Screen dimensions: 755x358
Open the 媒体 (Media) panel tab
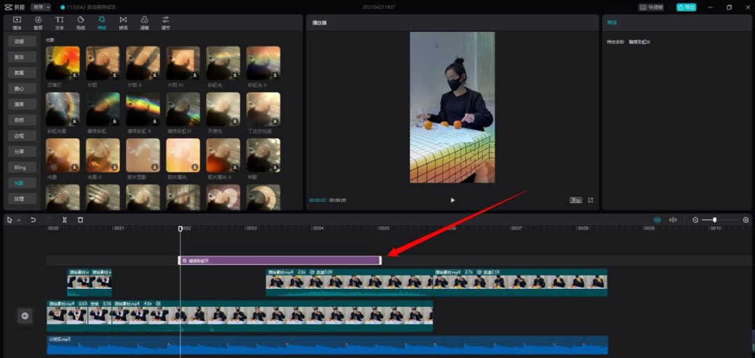tap(17, 22)
